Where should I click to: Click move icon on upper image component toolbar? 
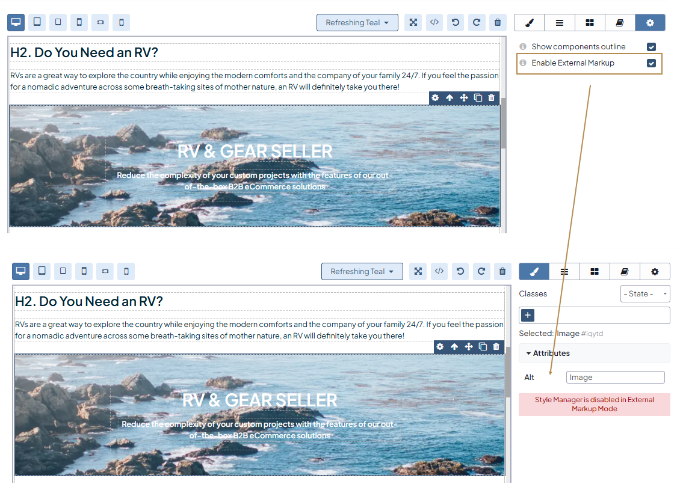[x=464, y=98]
